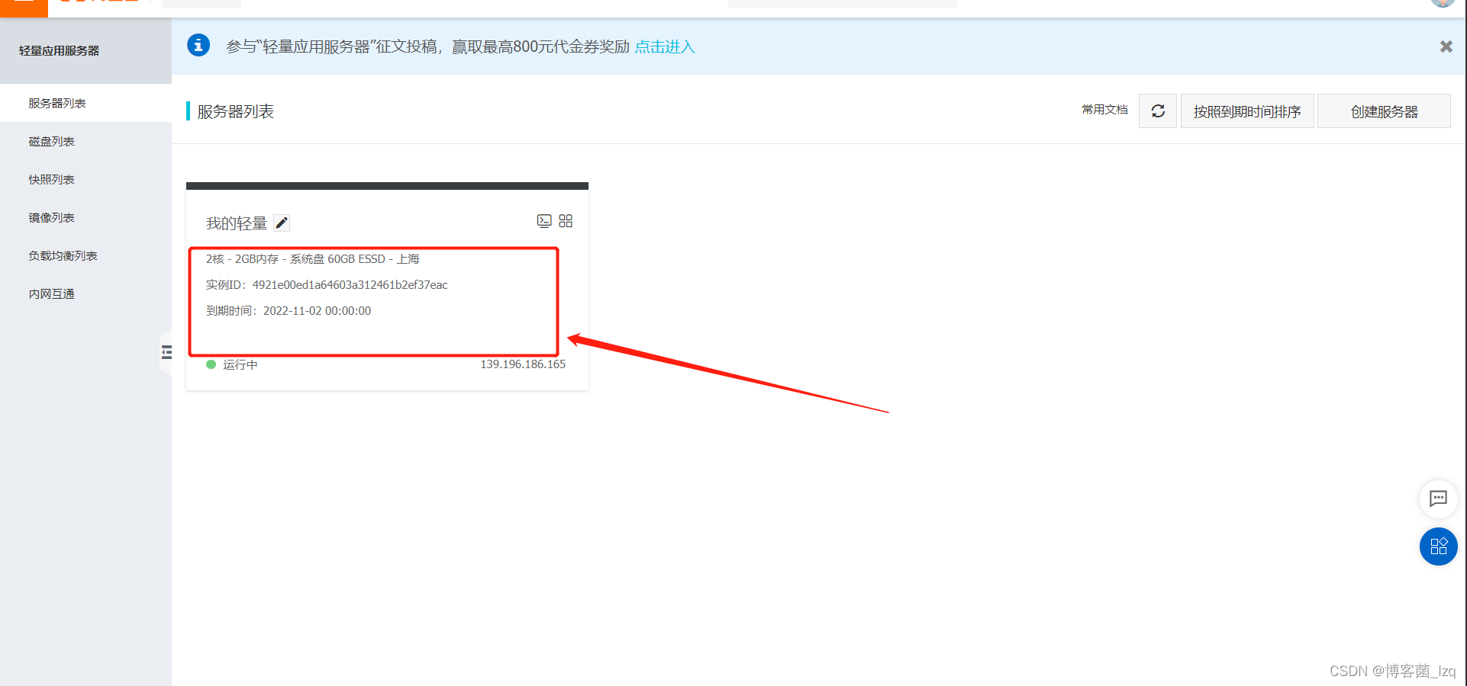Screen dimensions: 1467x686
Task: Open 内网互通 in the sidebar
Action: click(x=85, y=293)
